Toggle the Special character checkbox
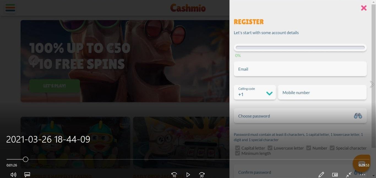 tap(332, 148)
